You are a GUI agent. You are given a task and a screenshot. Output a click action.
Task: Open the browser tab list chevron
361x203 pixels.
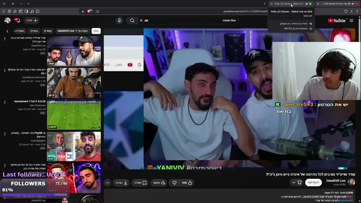tap(28, 4)
